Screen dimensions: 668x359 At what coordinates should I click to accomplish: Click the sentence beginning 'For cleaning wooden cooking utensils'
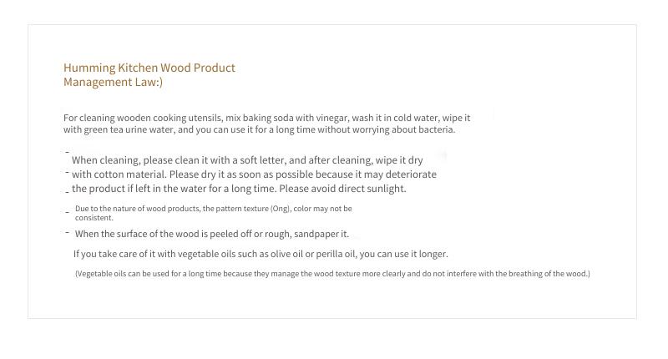tap(266, 118)
